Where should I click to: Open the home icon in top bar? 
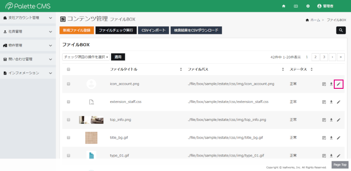(x=284, y=6)
